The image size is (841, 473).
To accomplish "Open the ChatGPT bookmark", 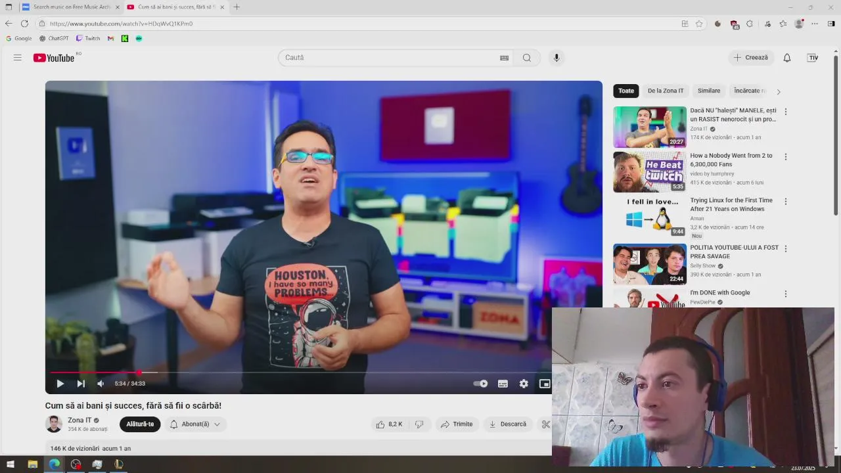I will click(x=54, y=38).
